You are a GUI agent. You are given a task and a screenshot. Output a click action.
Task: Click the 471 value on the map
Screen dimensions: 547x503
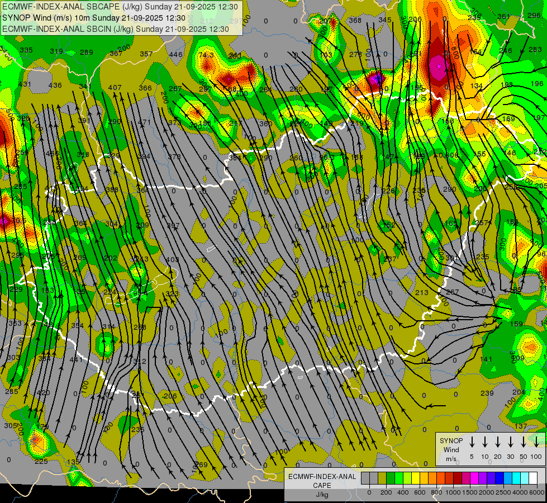pyautogui.click(x=144, y=122)
